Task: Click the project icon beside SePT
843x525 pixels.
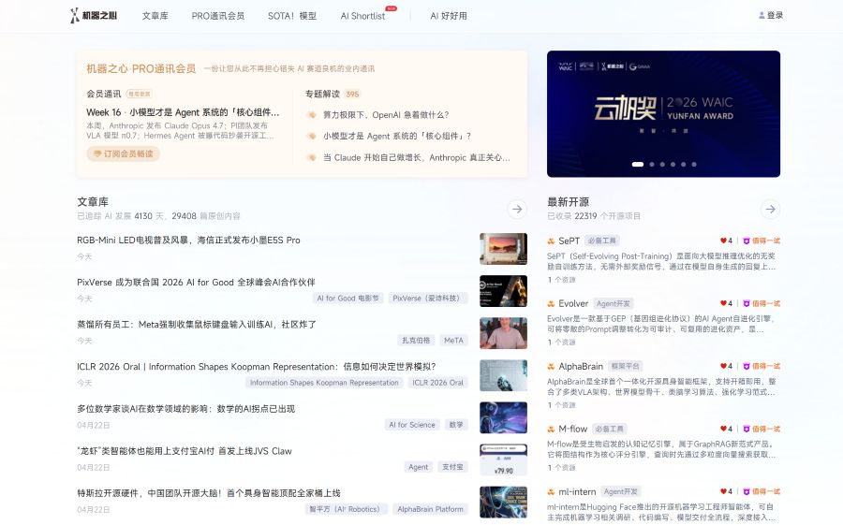Action: [x=551, y=241]
